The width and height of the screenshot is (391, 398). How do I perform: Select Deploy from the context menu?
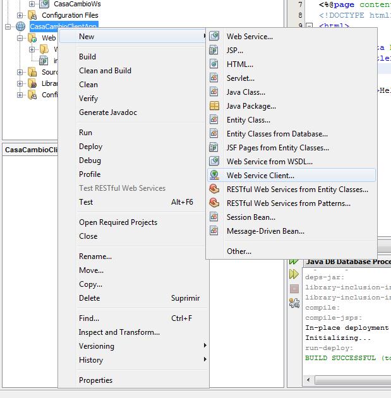click(x=90, y=147)
